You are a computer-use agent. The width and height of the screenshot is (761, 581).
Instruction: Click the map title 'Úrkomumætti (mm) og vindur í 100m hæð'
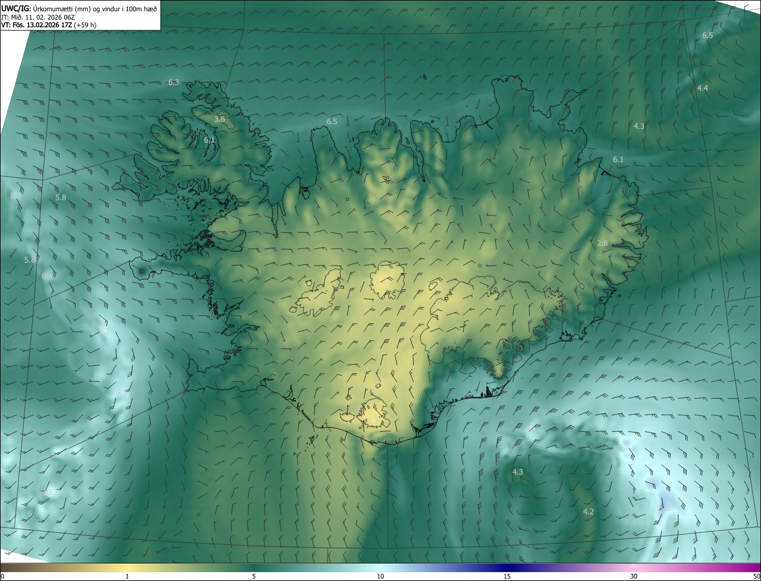(95, 8)
